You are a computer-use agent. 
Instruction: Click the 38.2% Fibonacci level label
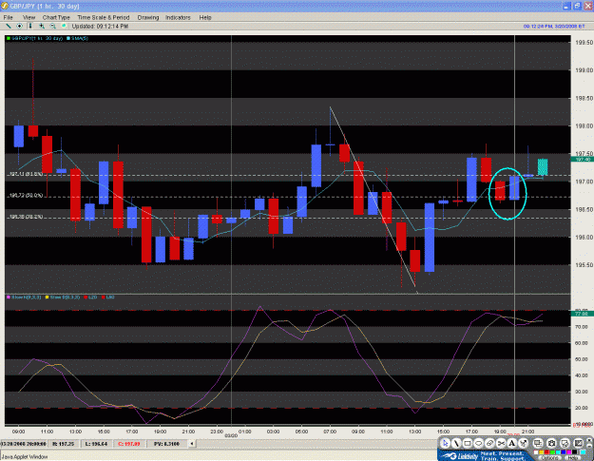pos(26,217)
